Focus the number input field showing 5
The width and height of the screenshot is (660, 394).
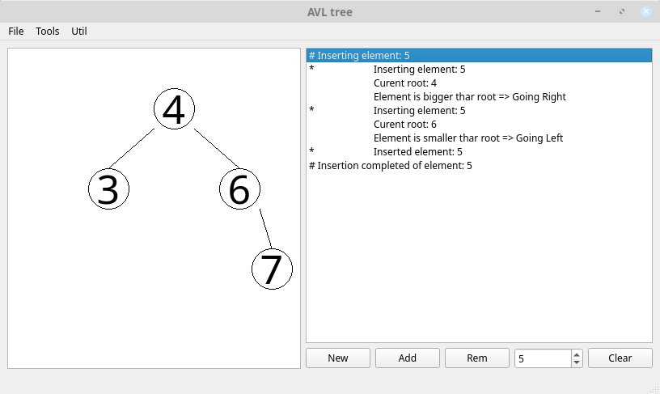(x=542, y=358)
